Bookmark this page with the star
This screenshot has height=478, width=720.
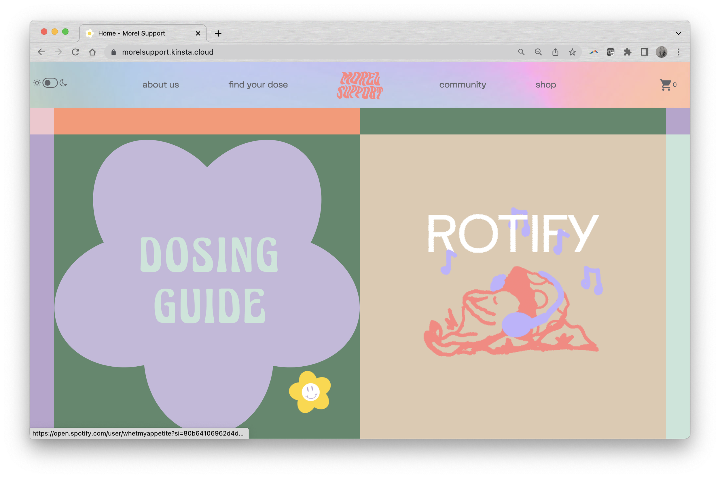click(x=572, y=52)
